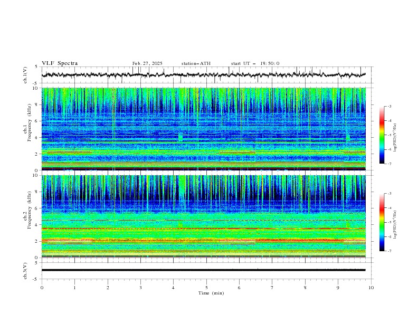Click the ch.1 spectrogram plot area
The width and height of the screenshot is (418, 323).
(204, 129)
